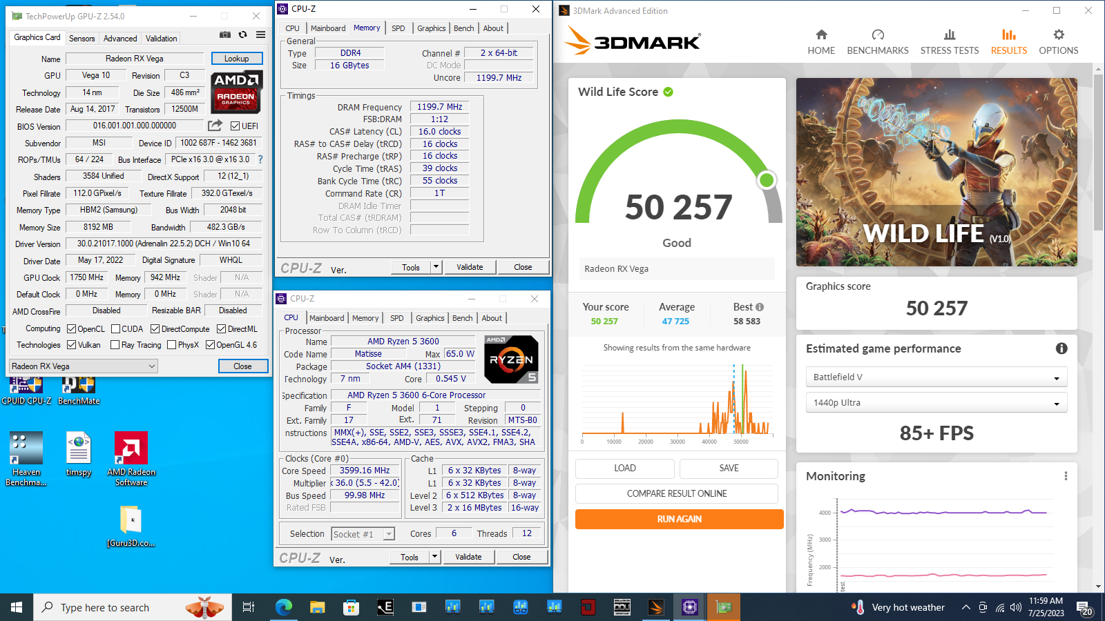
Task: Click 3DMark taskbar icon
Action: pyautogui.click(x=656, y=607)
